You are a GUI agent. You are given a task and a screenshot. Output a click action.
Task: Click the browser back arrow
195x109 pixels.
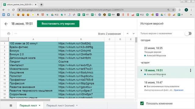click(x=4, y=10)
